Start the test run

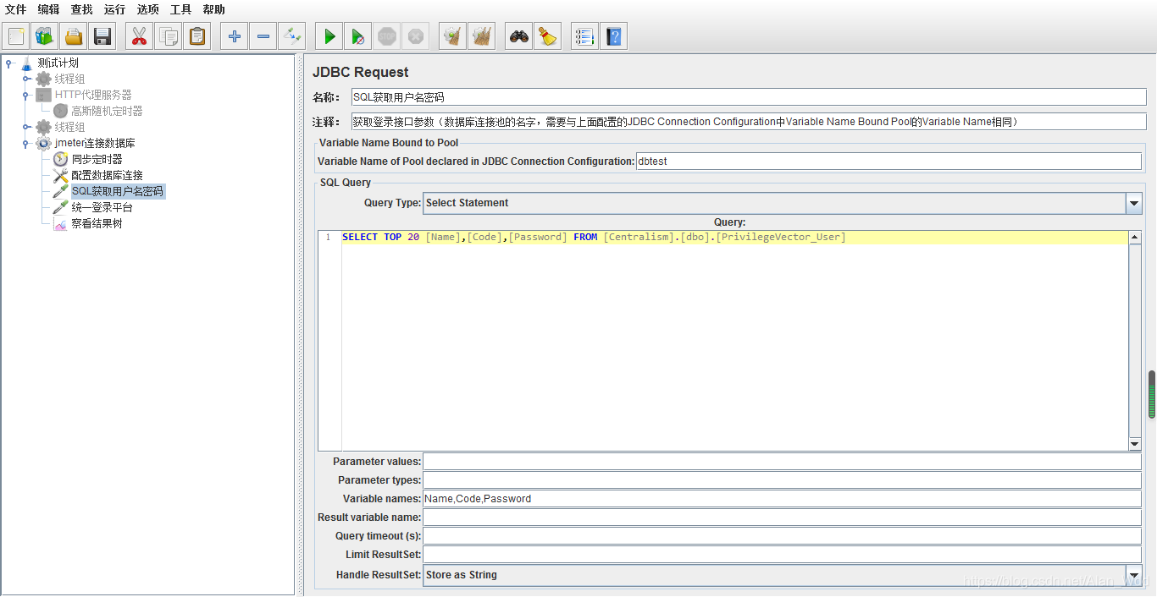(x=329, y=36)
